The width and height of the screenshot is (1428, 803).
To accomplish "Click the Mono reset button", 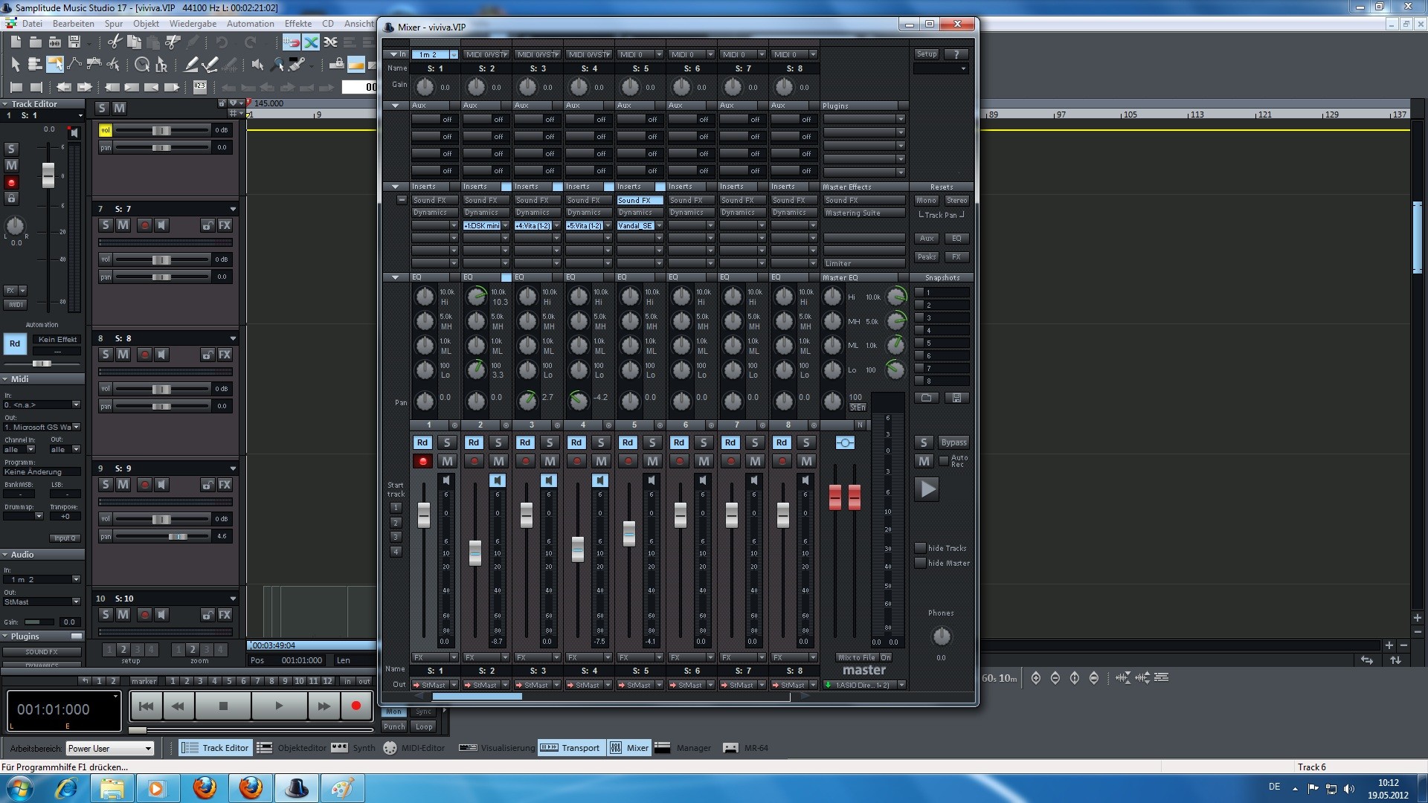I will tap(926, 201).
